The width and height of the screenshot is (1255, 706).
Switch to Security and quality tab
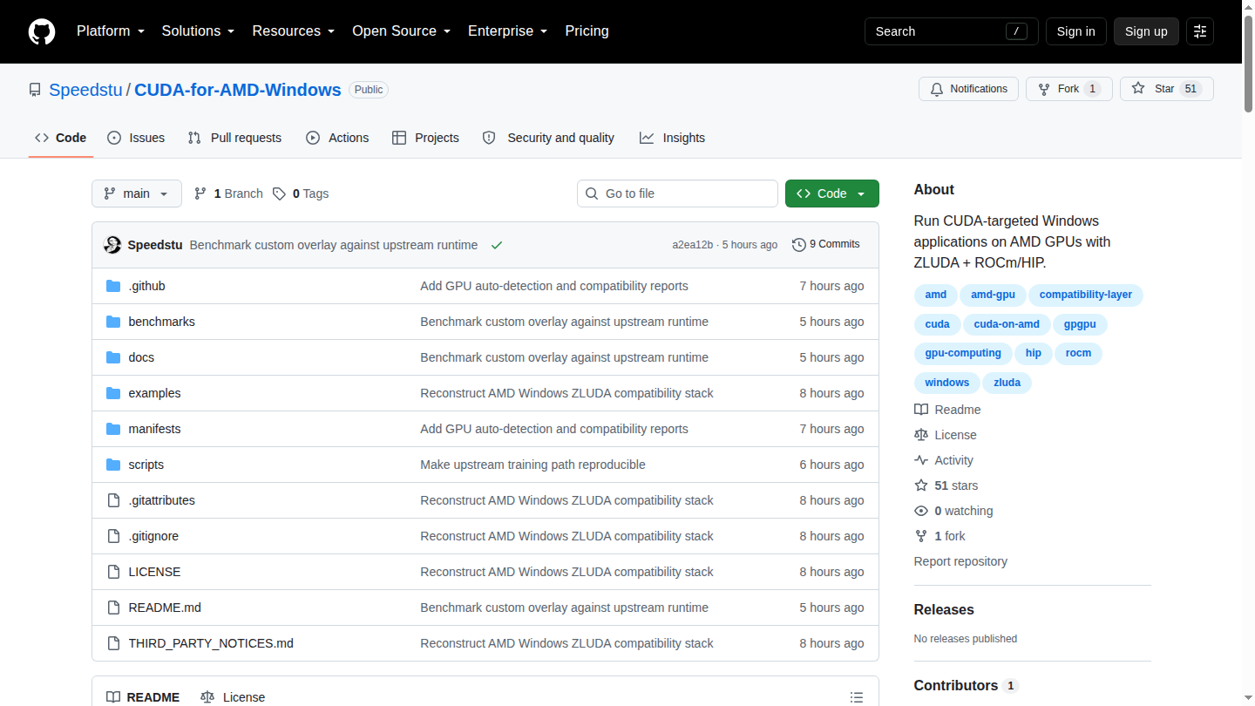click(548, 138)
